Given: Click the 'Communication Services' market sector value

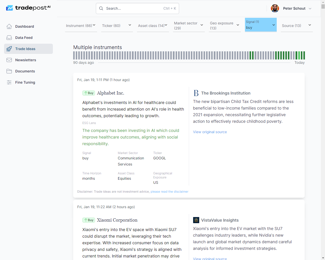Looking at the screenshot, I should click(131, 161).
